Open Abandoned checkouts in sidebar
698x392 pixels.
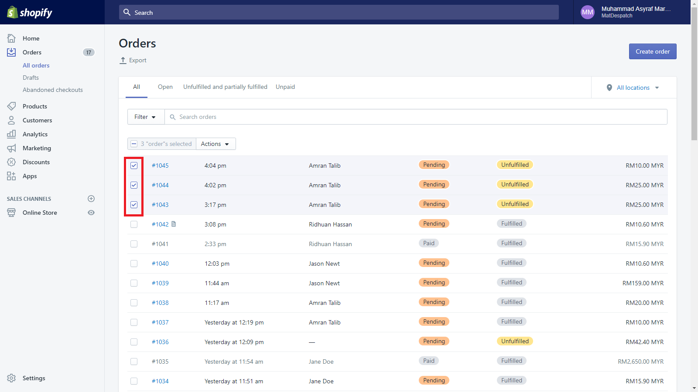(x=53, y=90)
